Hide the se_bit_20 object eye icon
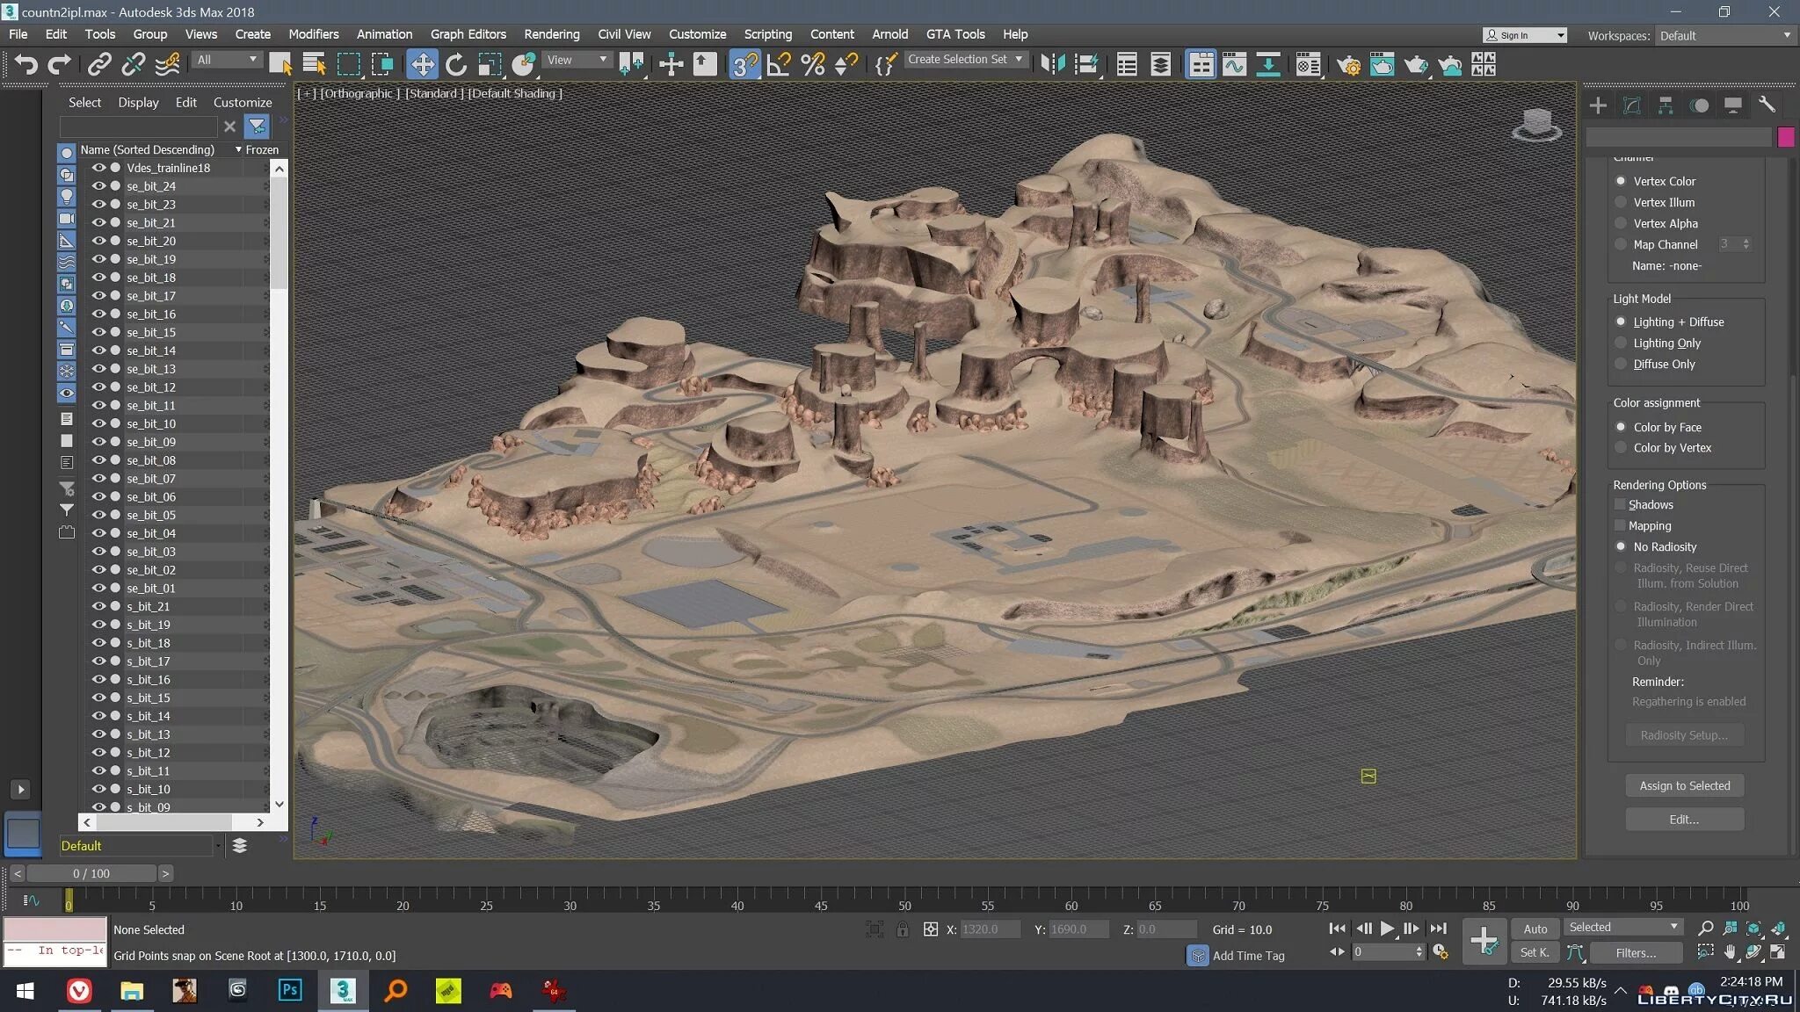This screenshot has height=1012, width=1800. coord(98,241)
